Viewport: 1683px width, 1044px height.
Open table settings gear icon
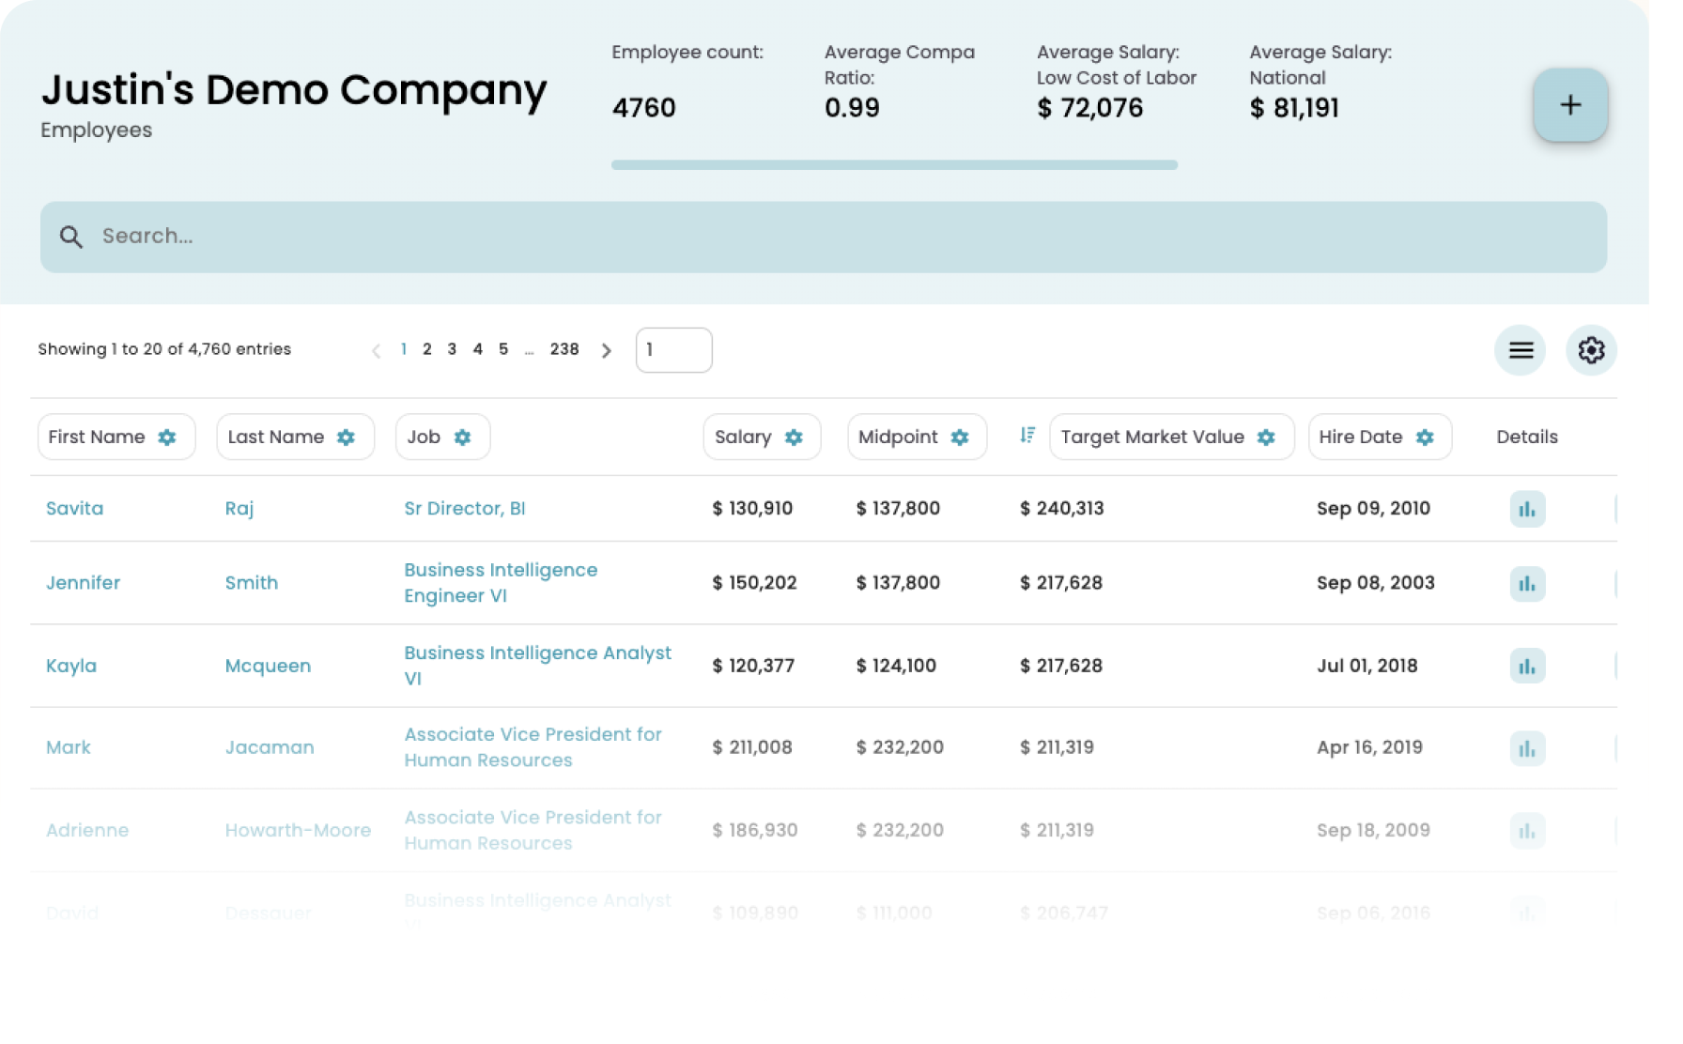[1591, 350]
